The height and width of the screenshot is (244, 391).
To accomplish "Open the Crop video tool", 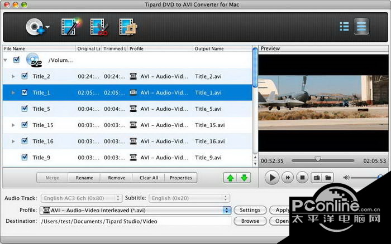I will 128,27.
